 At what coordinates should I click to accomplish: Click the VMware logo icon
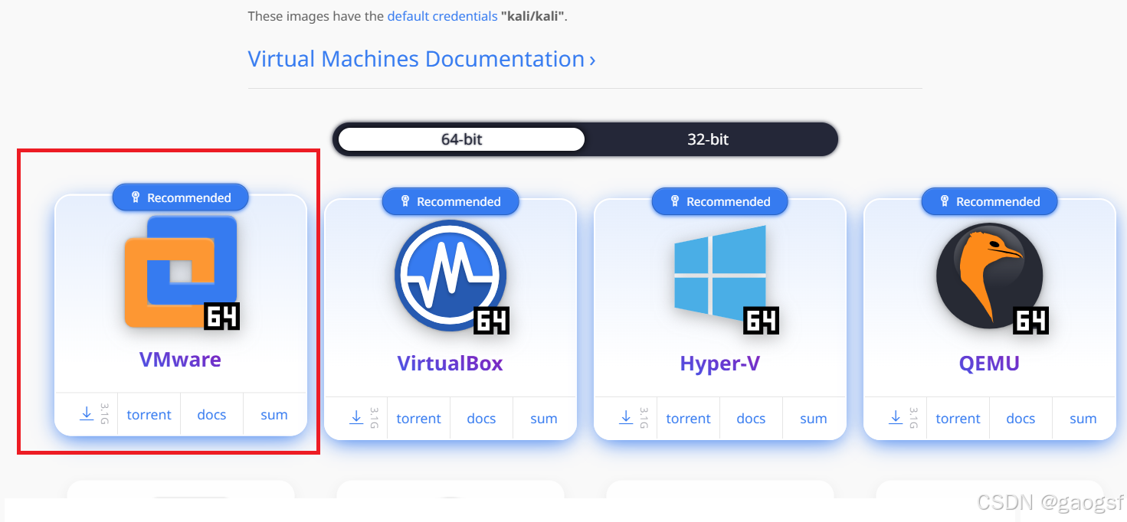[182, 272]
